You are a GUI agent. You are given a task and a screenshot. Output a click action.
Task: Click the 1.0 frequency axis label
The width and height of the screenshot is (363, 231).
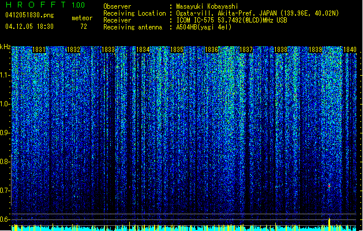(5, 104)
